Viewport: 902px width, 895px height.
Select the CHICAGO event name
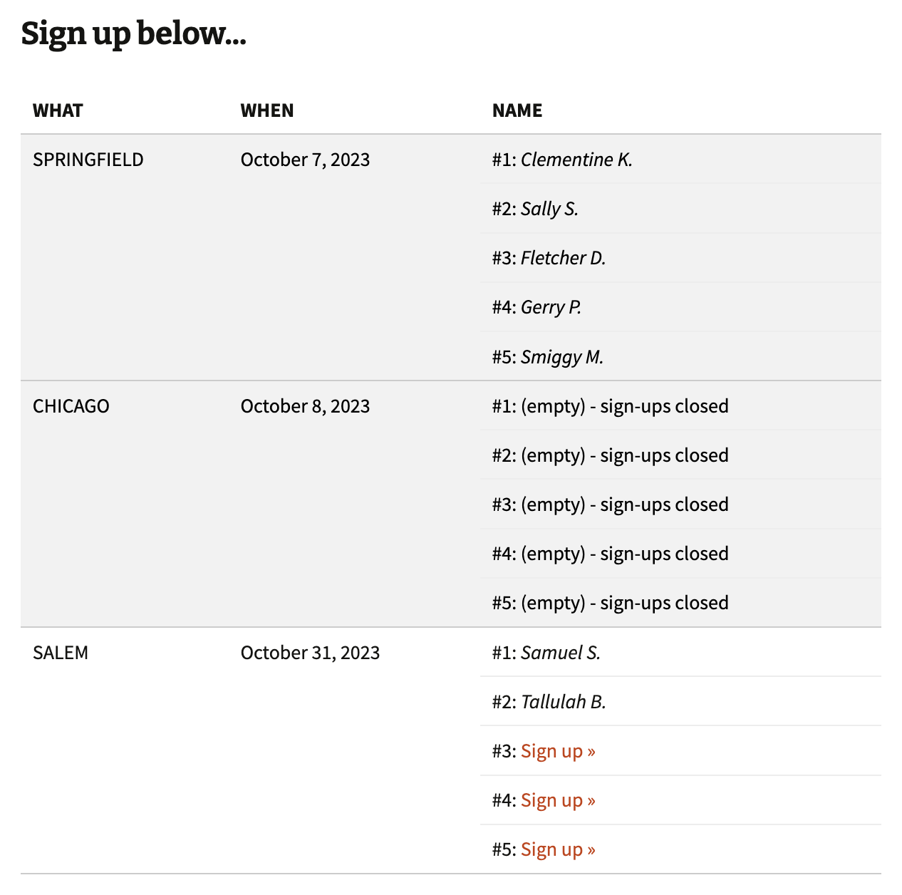(71, 406)
